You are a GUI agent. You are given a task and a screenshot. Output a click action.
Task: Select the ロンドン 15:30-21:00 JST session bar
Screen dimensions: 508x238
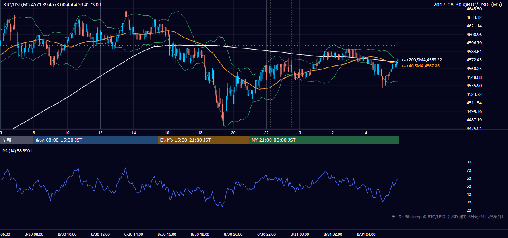[204, 140]
